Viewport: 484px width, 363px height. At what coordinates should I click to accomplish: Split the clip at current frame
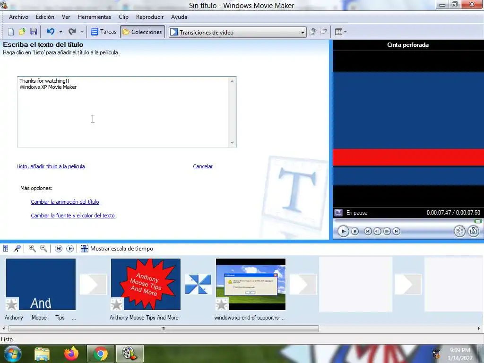click(459, 231)
